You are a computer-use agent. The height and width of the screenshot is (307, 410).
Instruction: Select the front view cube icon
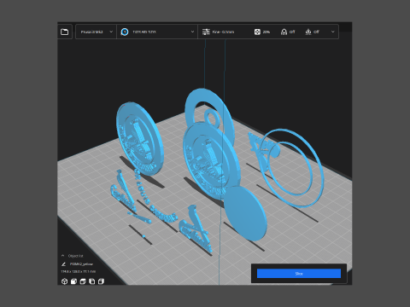(x=73, y=281)
